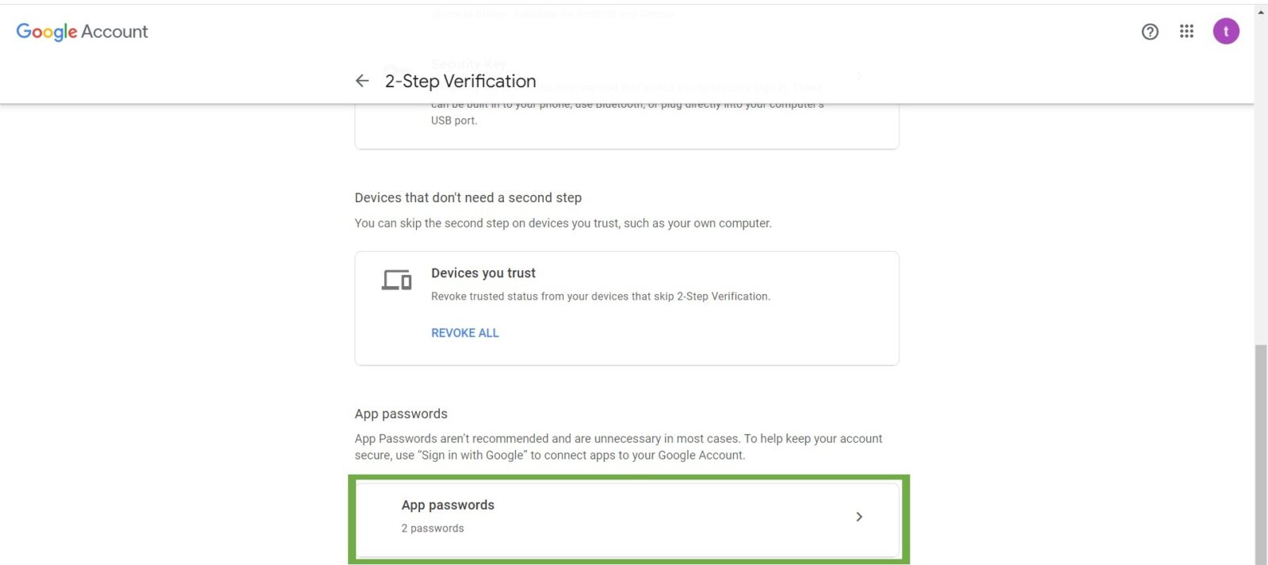The image size is (1268, 565).
Task: Click the Help question mark icon
Action: point(1149,32)
